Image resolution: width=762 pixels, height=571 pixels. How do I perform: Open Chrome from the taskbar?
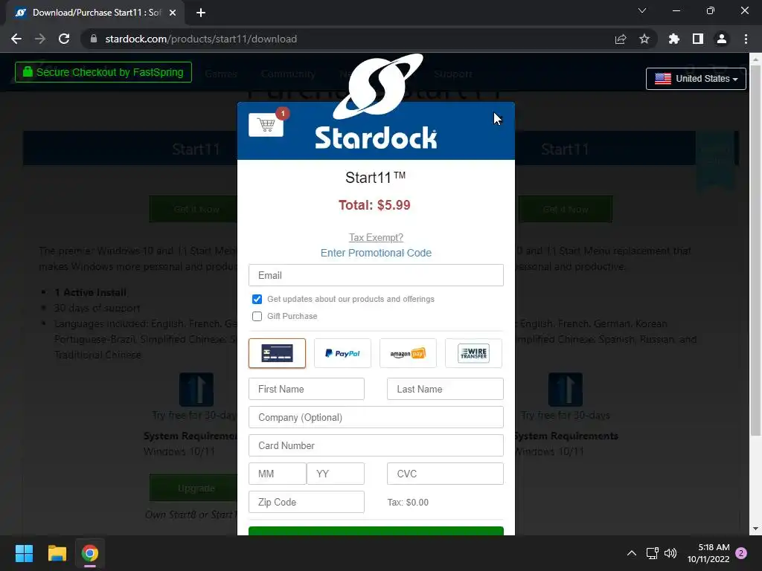point(90,553)
